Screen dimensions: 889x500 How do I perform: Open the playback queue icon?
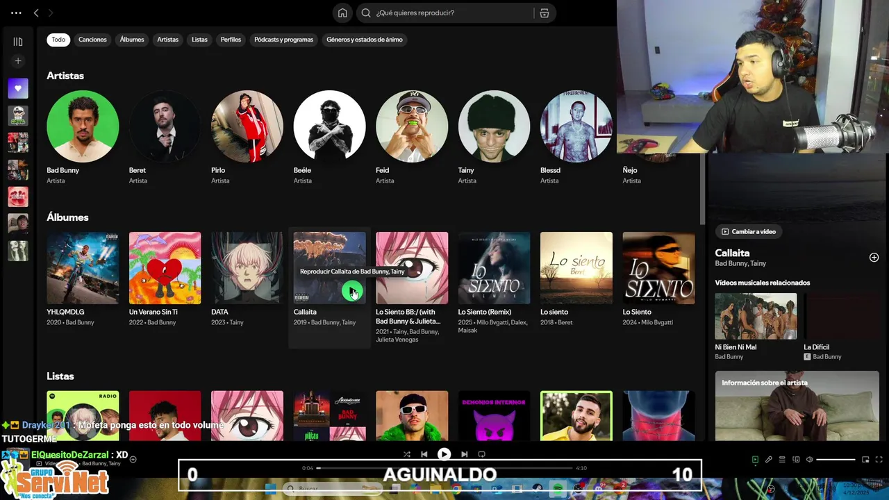782,460
